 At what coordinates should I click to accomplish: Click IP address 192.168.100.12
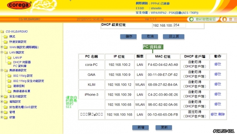click(x=119, y=85)
